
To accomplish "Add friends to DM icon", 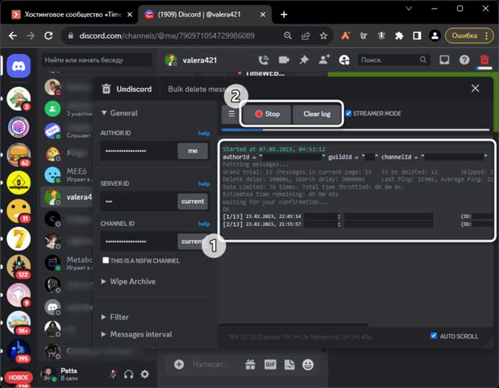I will pyautogui.click(x=324, y=59).
